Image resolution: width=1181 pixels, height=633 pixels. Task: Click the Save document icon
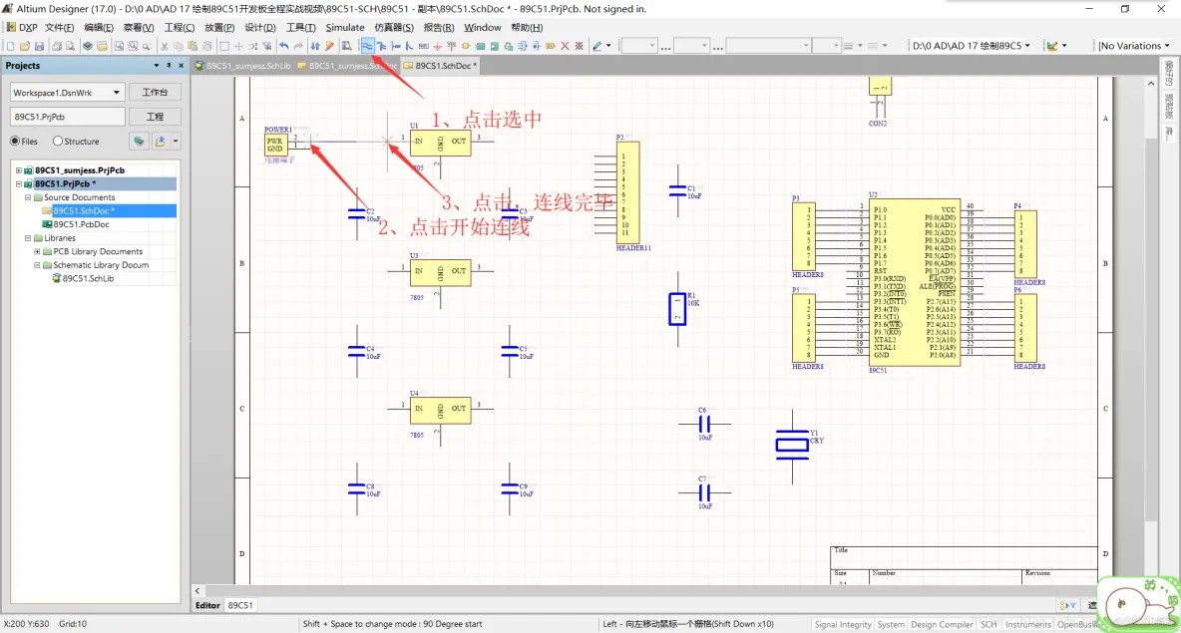point(39,46)
